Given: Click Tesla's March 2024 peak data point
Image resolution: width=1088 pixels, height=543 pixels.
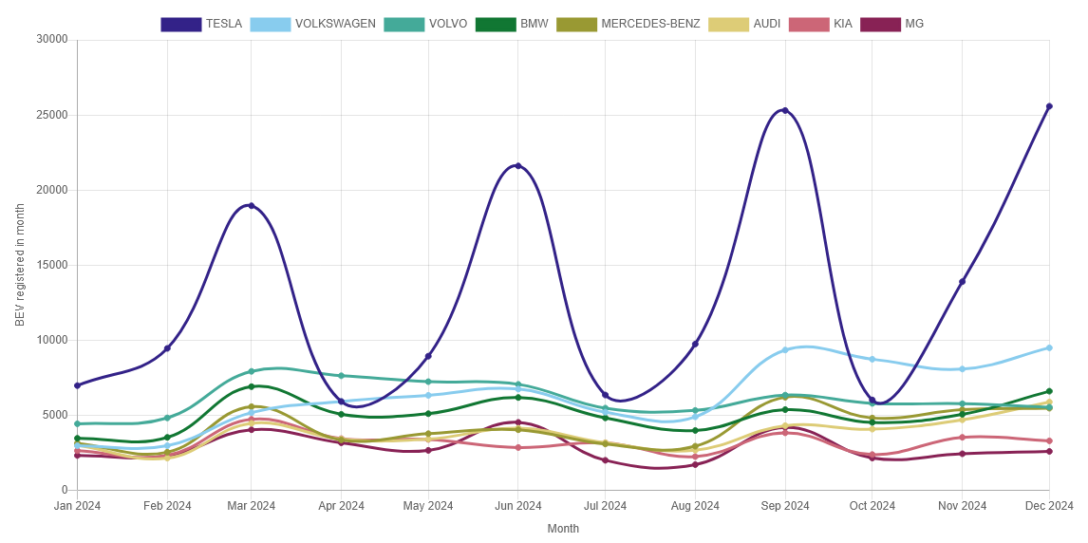Looking at the screenshot, I should (x=252, y=205).
